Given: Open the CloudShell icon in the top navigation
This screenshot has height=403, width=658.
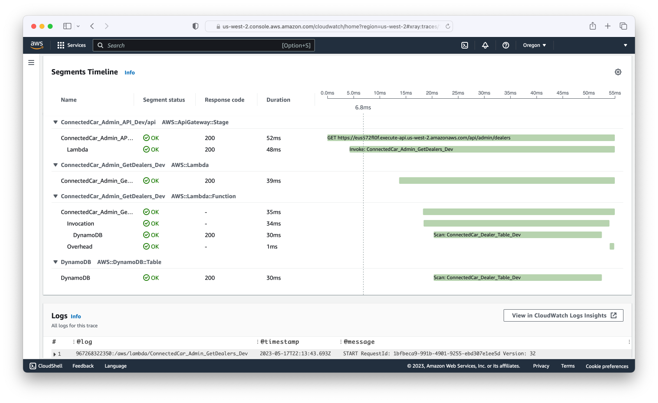Looking at the screenshot, I should [x=465, y=45].
